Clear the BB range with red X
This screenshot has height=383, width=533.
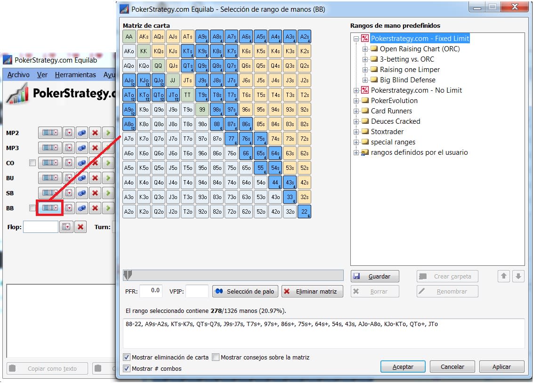pos(95,208)
